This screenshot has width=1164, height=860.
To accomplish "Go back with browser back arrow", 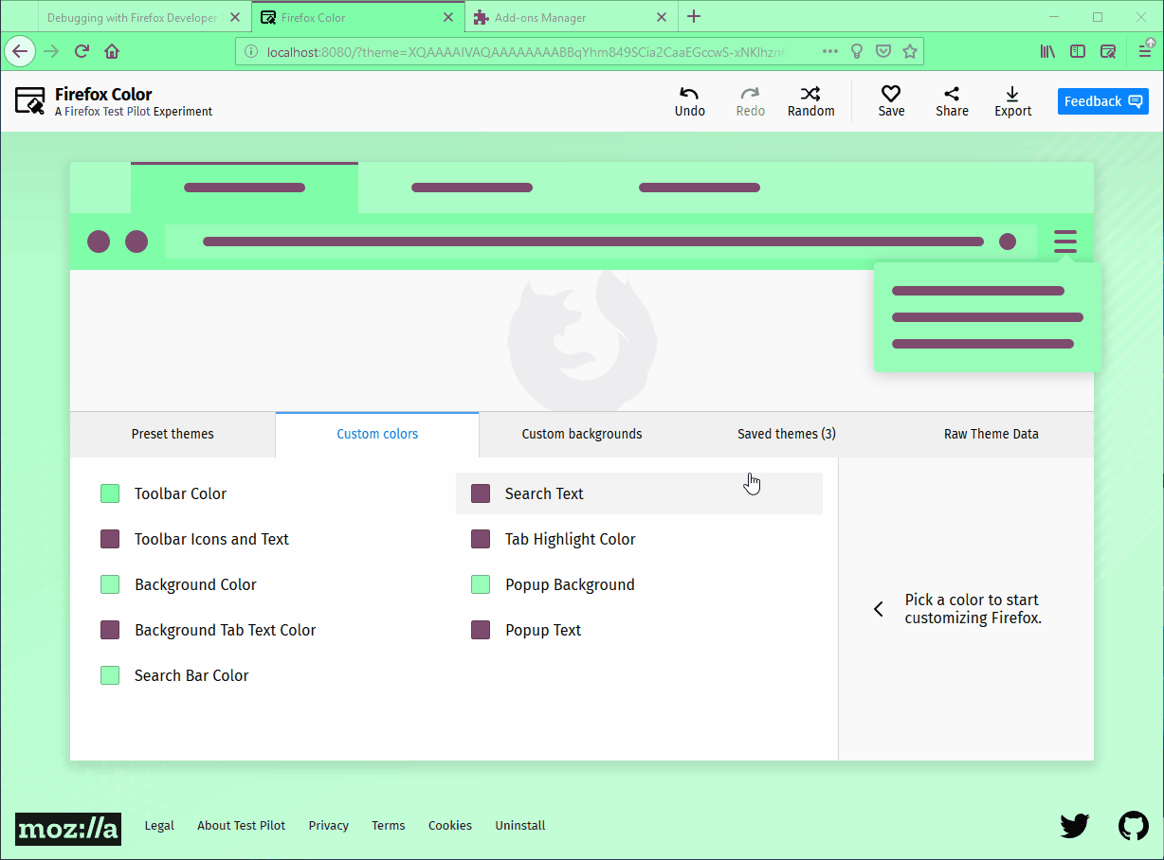I will [20, 51].
